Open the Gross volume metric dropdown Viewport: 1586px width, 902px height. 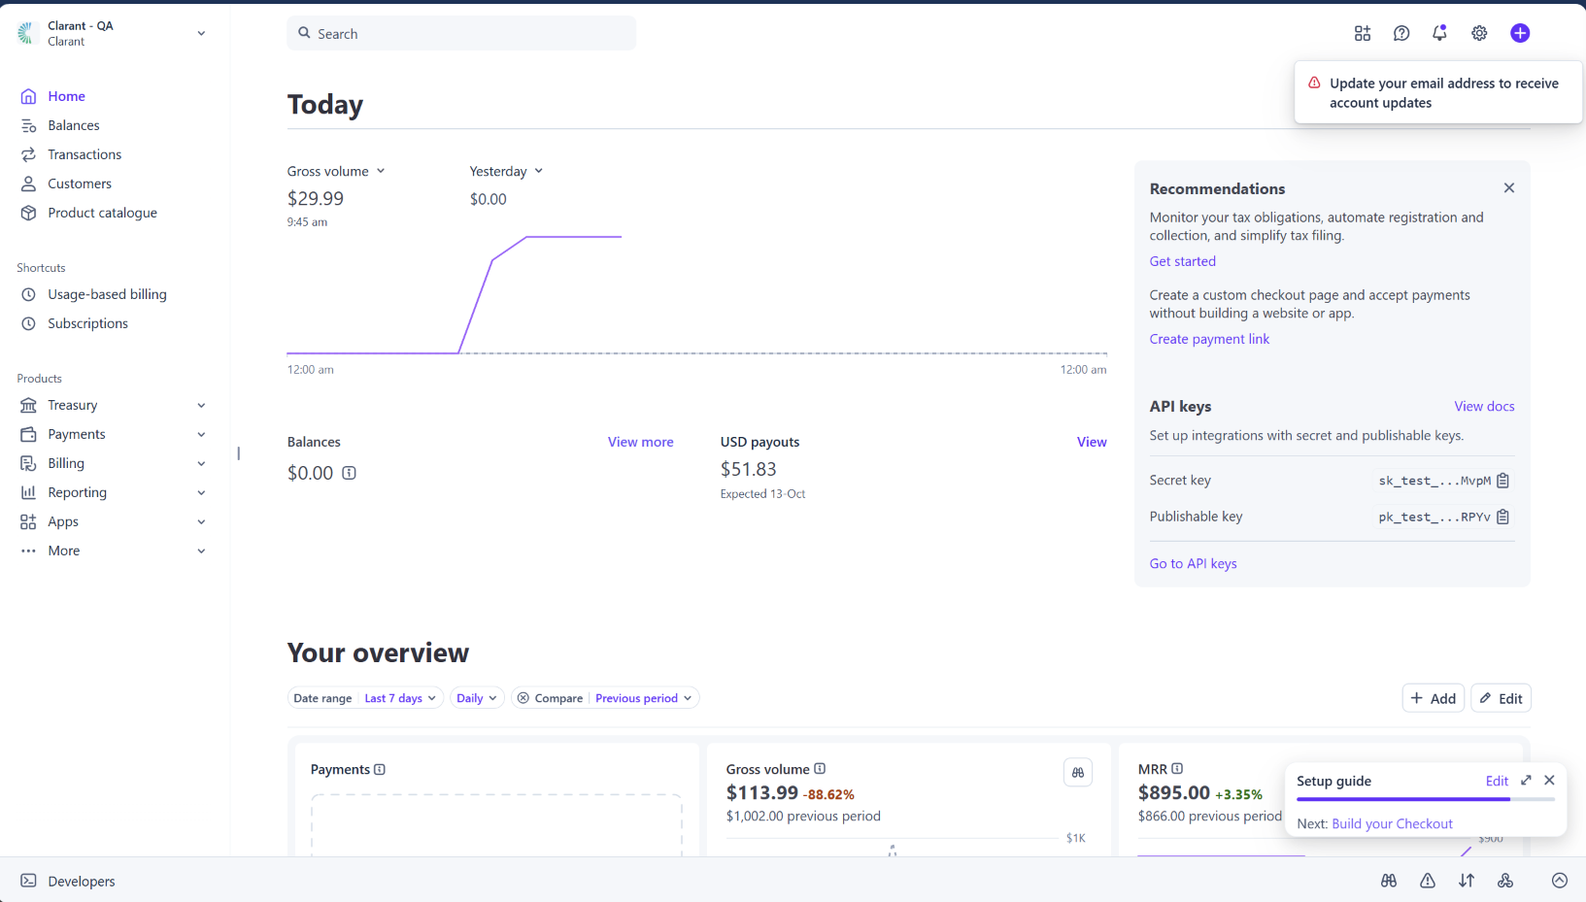tap(336, 171)
